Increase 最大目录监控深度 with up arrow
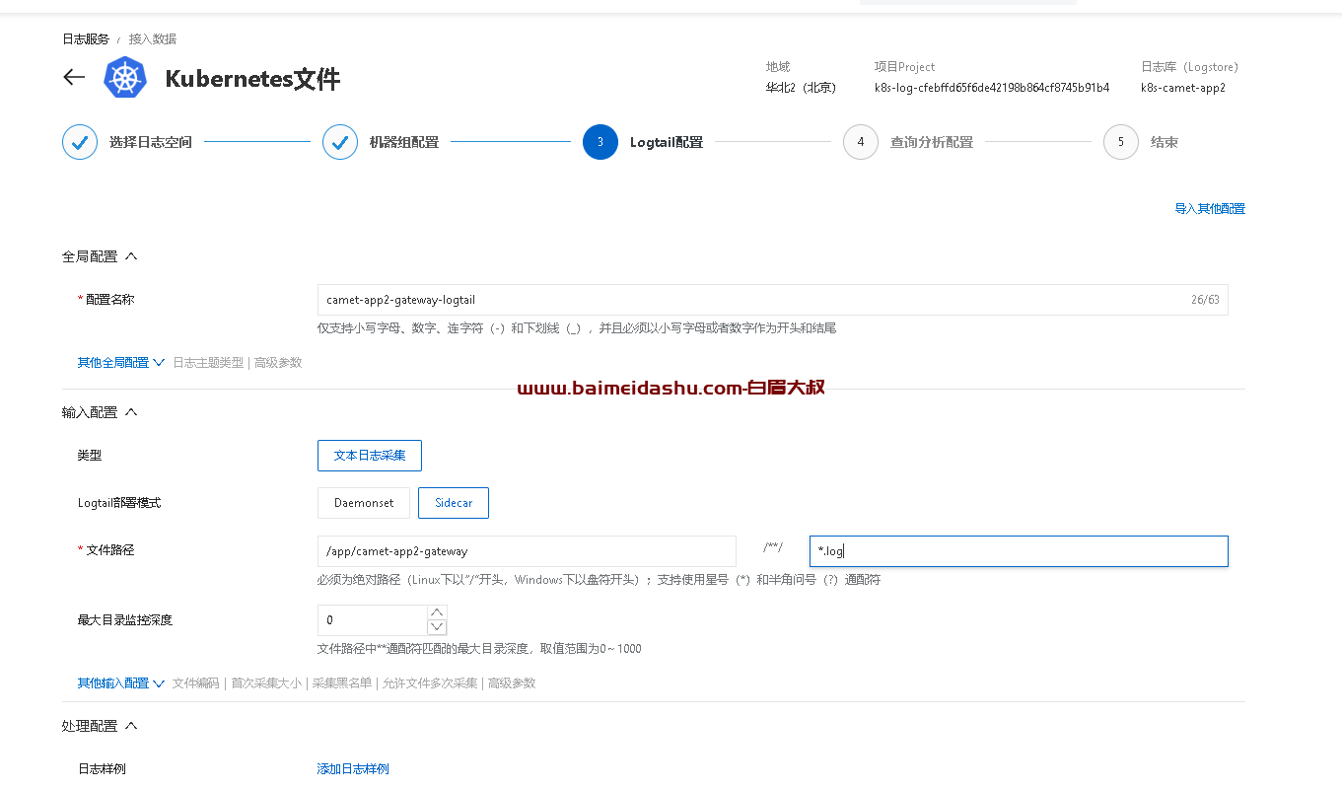1342x789 pixels. point(438,612)
